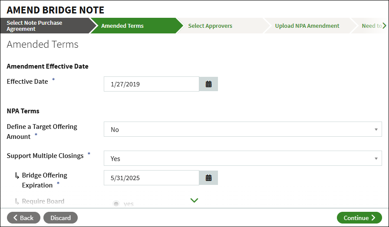Switch to the Upload NPA Amendment step

click(307, 26)
